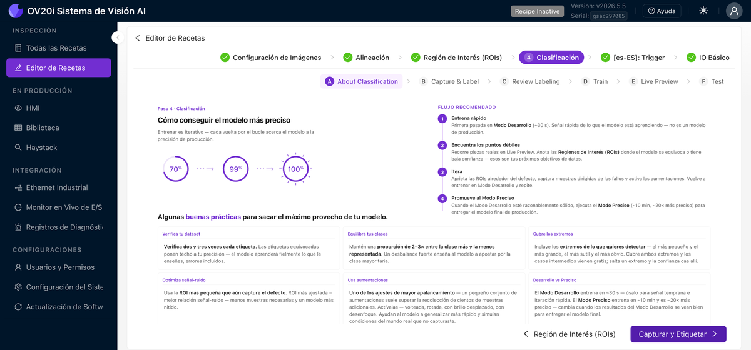Open Registros de Diagnóstico icon

click(x=19, y=227)
